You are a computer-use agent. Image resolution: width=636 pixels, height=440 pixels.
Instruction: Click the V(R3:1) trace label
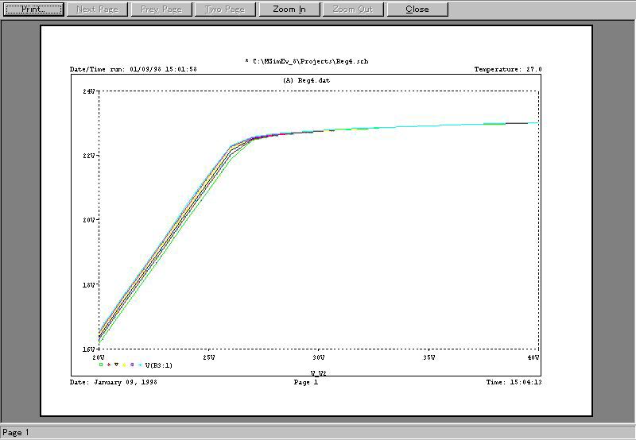pyautogui.click(x=159, y=365)
